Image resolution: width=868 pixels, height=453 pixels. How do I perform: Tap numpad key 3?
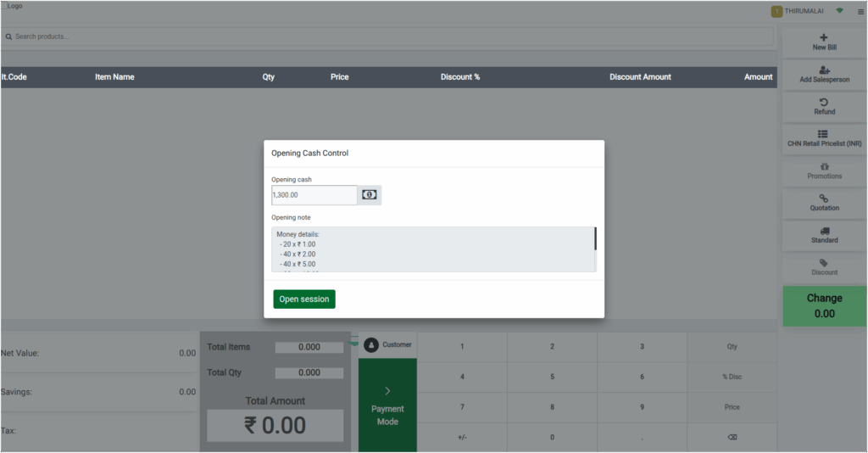(643, 347)
